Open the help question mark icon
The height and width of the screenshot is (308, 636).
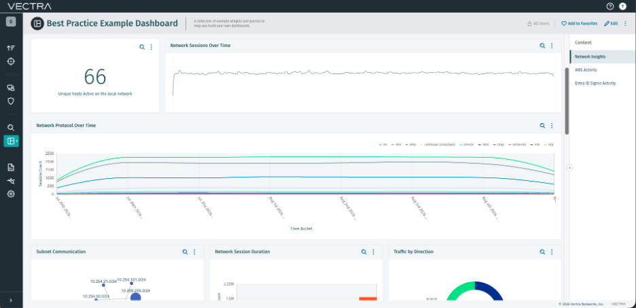point(610,6)
